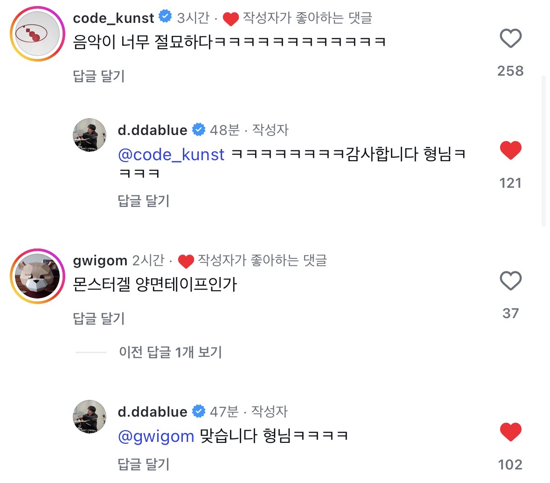Like gwigom's comment with heart icon
This screenshot has width=550, height=483.
point(510,281)
